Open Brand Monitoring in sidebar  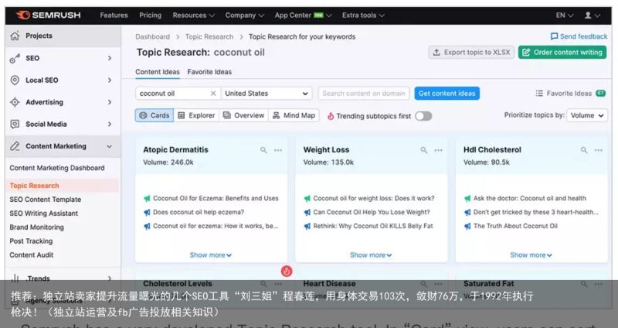36,227
